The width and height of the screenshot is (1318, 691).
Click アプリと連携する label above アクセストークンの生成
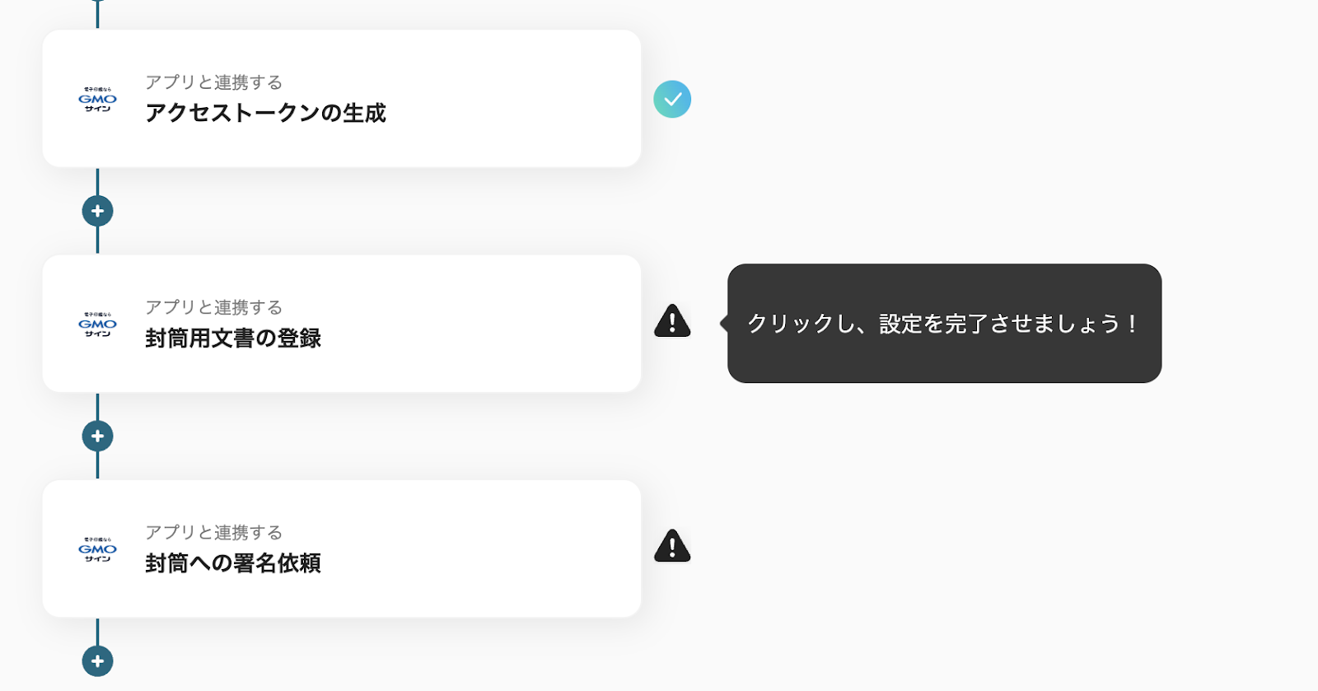point(213,82)
